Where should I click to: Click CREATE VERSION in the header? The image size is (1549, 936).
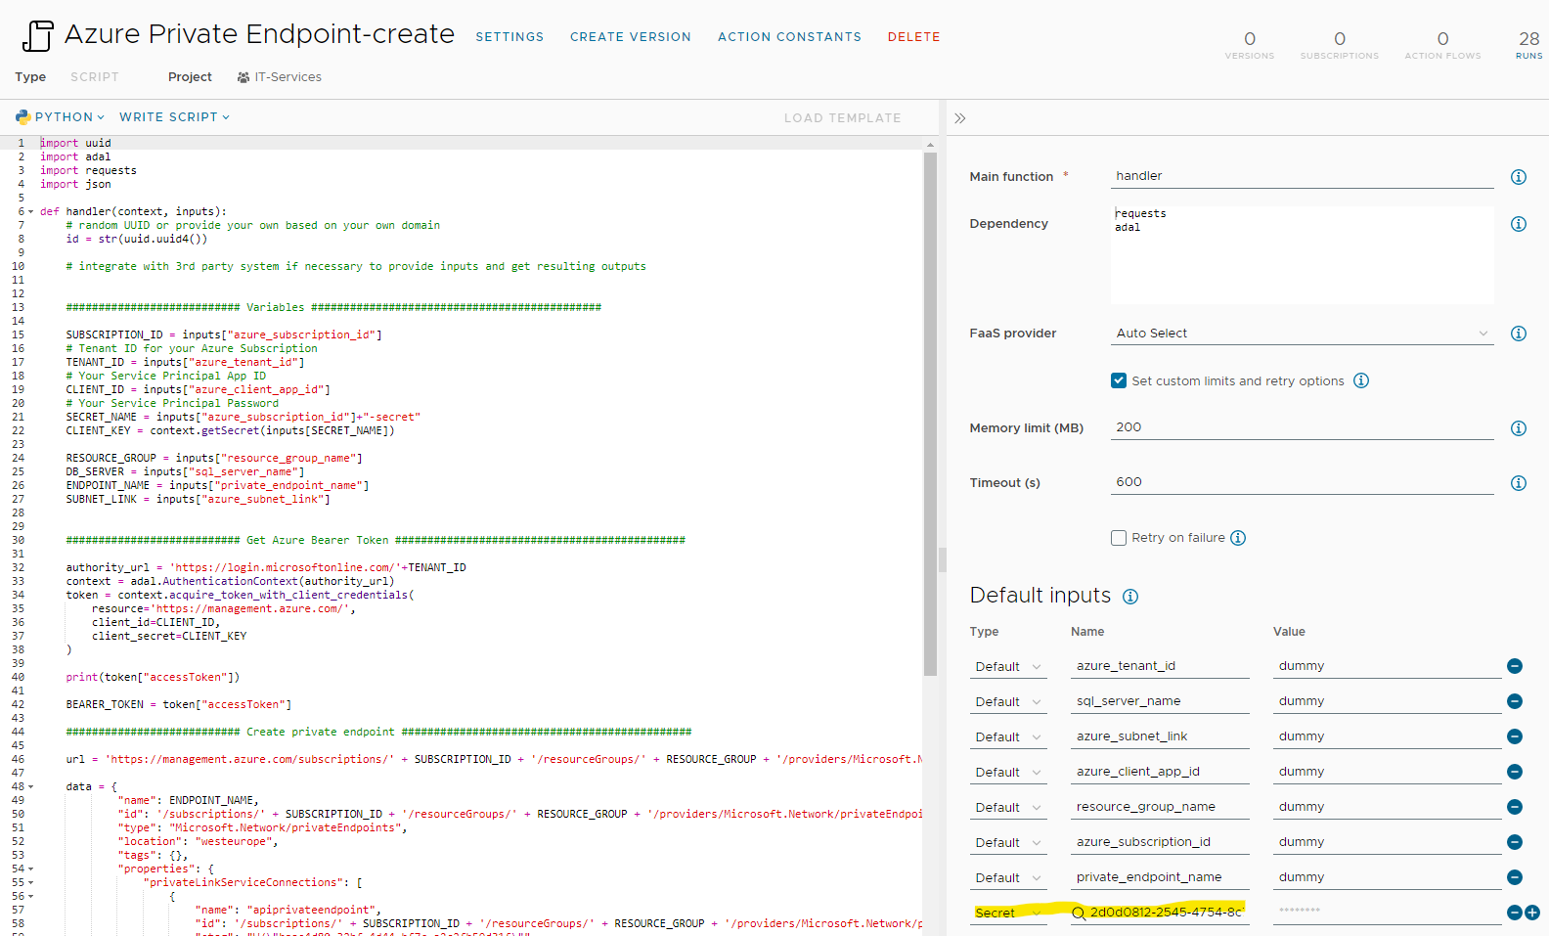click(631, 37)
